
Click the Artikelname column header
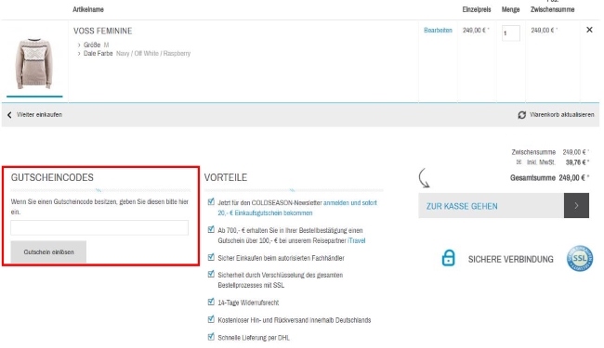tap(88, 9)
